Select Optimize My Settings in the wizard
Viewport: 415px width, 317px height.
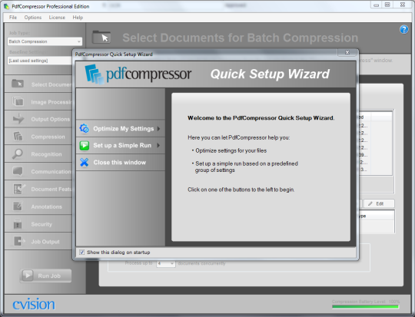pos(121,128)
